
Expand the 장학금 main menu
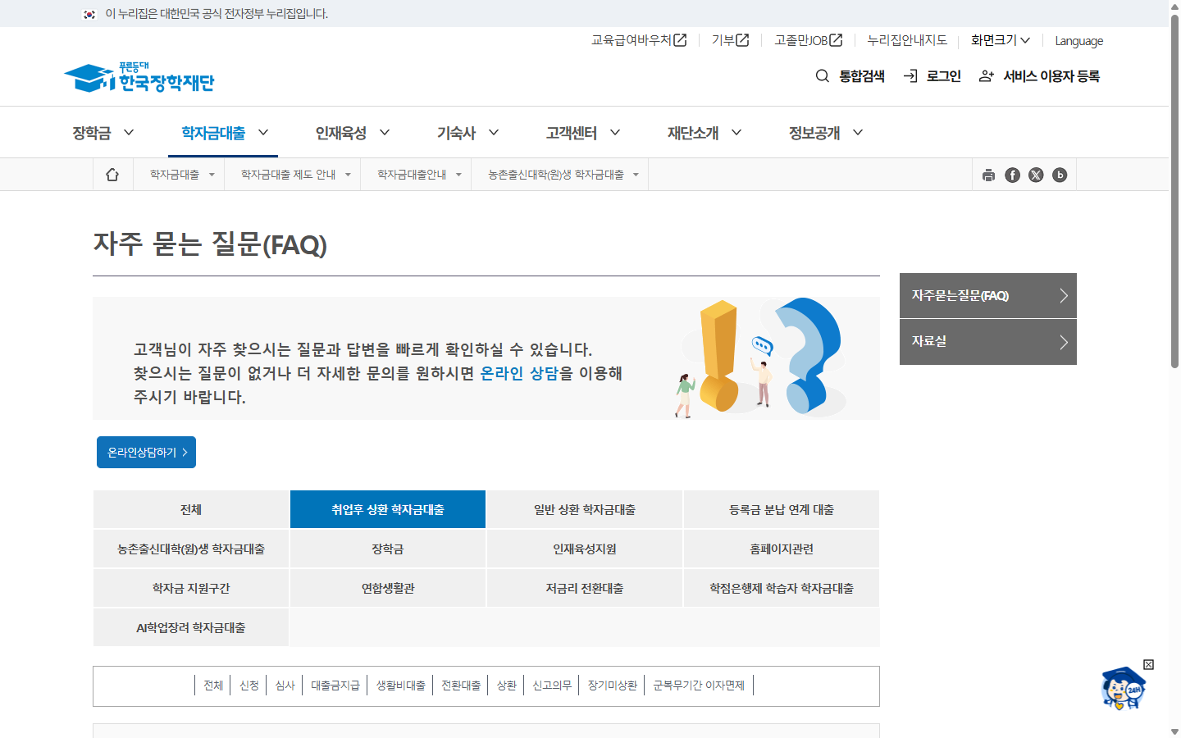click(103, 133)
